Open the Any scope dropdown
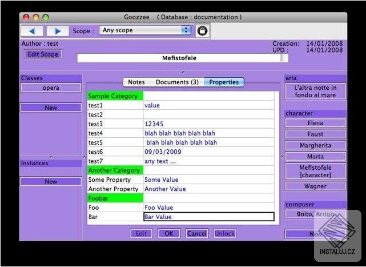Image resolution: width=366 pixels, height=267 pixels. click(145, 30)
